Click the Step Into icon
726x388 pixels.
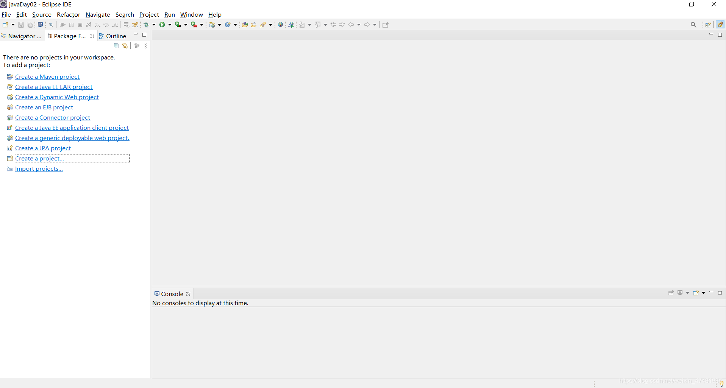(x=97, y=25)
